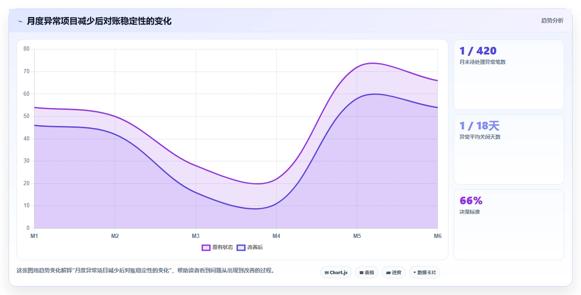Select the 数据卡片 tag
This screenshot has height=295, width=581.
425,272
